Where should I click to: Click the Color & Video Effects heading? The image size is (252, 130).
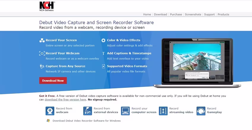[124, 40]
